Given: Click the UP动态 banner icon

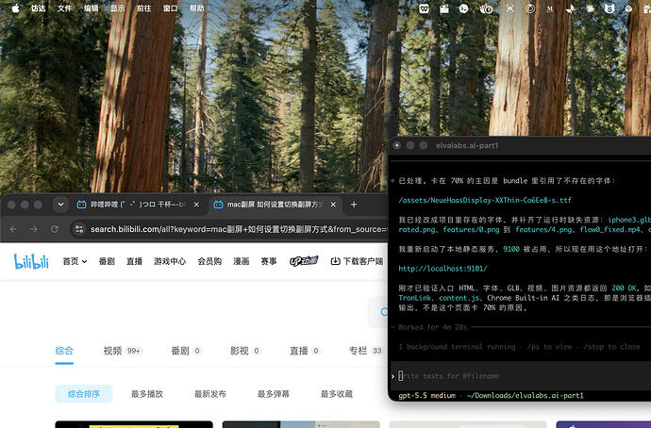Looking at the screenshot, I should (x=304, y=261).
